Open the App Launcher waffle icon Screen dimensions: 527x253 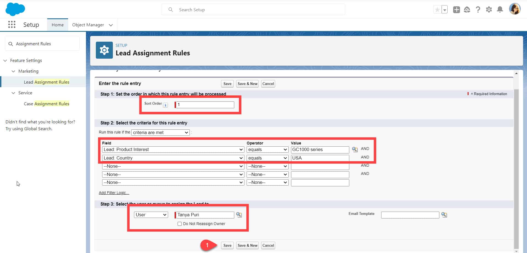(x=12, y=24)
